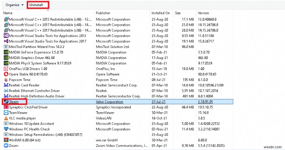Viewport: 285px width, 150px height.
Task: Select Opera Stable 80.0.4170.63 entry
Action: coord(28,74)
